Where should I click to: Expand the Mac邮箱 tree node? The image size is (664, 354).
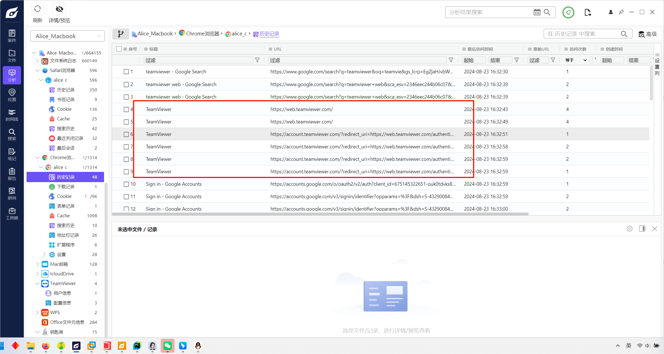pyautogui.click(x=37, y=264)
